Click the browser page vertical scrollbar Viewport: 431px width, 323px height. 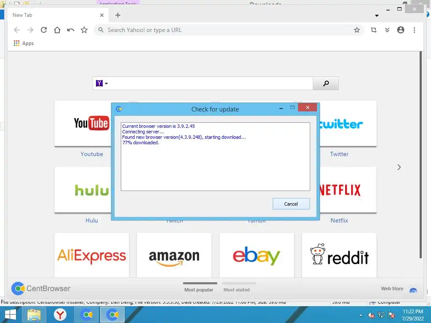[x=420, y=155]
